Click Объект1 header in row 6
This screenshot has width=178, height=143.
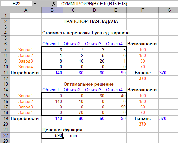point(51,44)
